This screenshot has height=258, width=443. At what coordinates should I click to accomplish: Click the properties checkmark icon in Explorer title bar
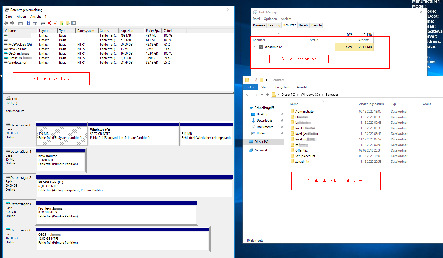tap(255, 80)
